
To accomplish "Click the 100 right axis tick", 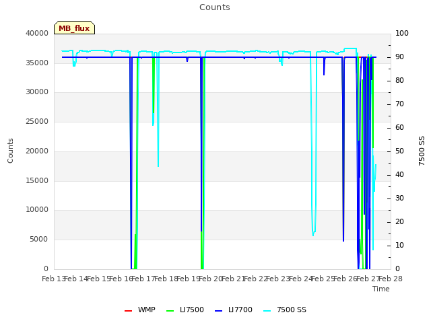I will pos(402,33).
